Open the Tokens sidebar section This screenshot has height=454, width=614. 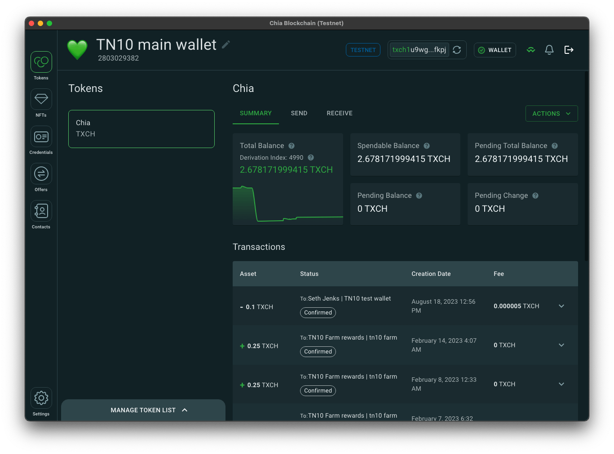point(41,62)
